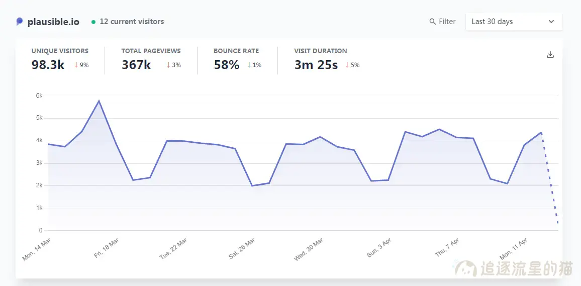Open the 12 current visitors link
581x286 pixels.
[x=132, y=22]
